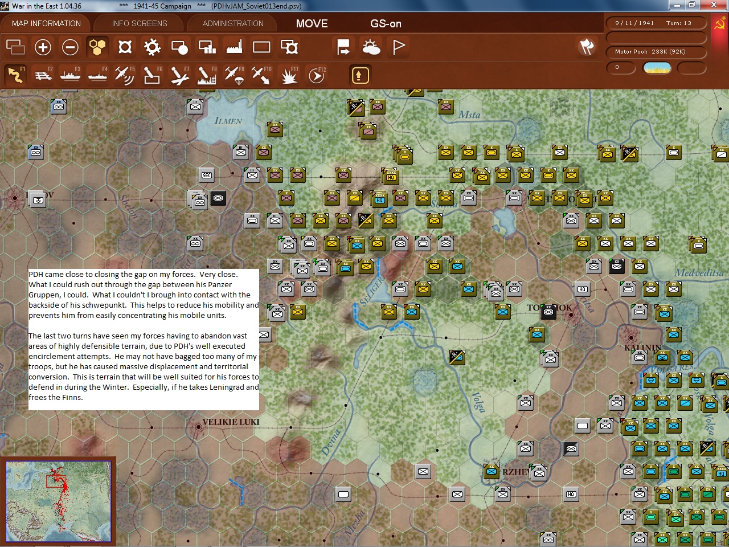This screenshot has height=547, width=729.
Task: Toggle the factory display icon
Action: (234, 47)
